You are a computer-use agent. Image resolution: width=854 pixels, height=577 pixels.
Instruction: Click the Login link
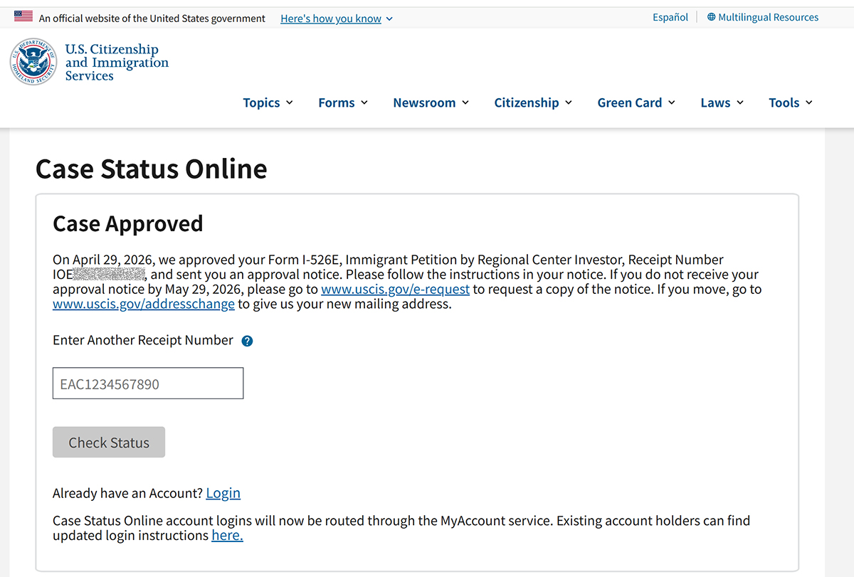point(223,493)
